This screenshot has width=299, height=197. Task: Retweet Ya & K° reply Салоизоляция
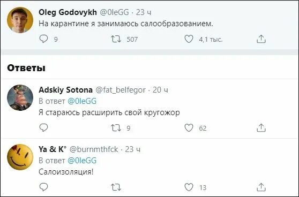(x=116, y=187)
